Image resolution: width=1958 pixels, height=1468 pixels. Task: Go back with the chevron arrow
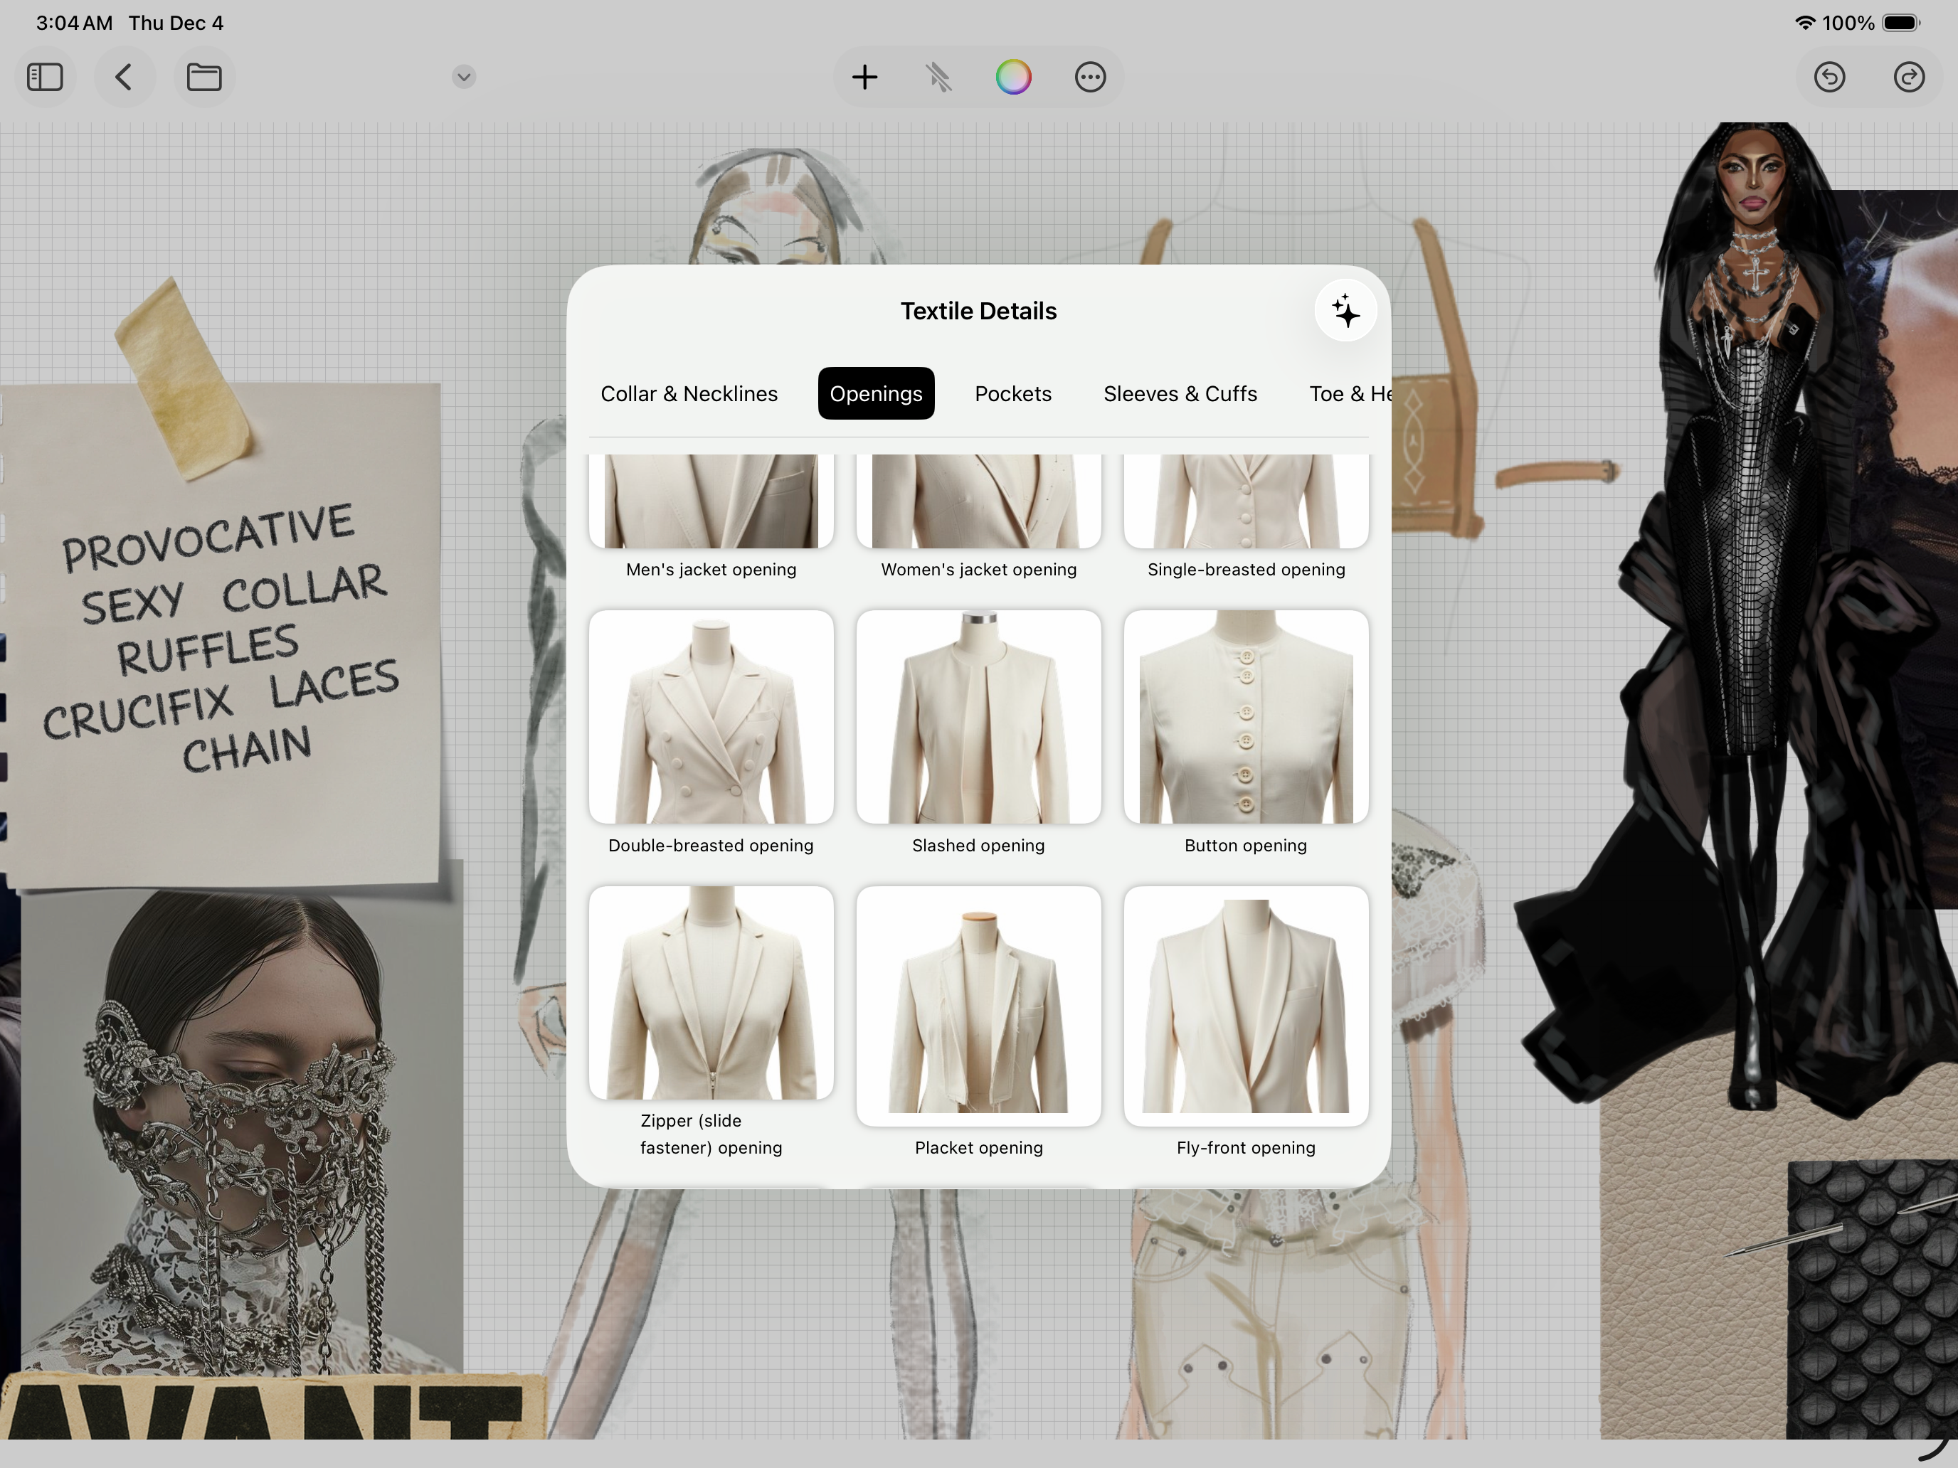(124, 77)
